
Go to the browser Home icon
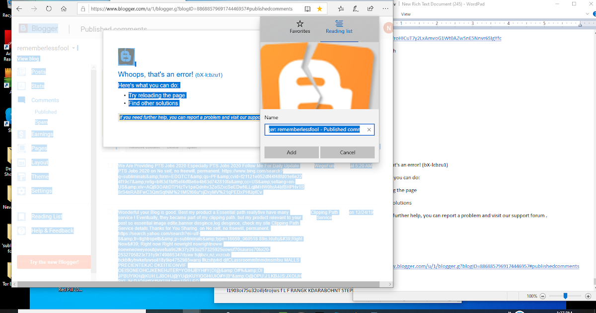point(64,8)
